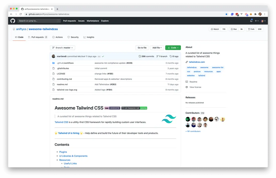Open tailwind-css-logo.svg file
Image resolution: width=276 pixels, height=178 pixels.
click(67, 90)
